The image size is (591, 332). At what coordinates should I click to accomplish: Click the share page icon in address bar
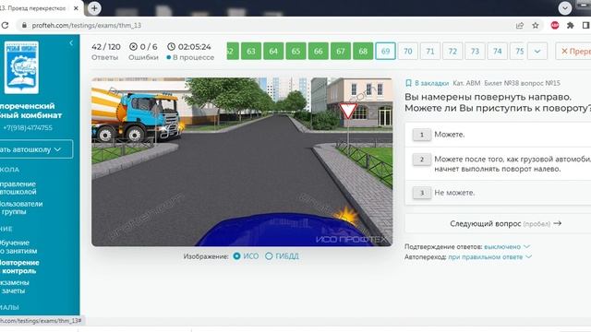[x=520, y=25]
